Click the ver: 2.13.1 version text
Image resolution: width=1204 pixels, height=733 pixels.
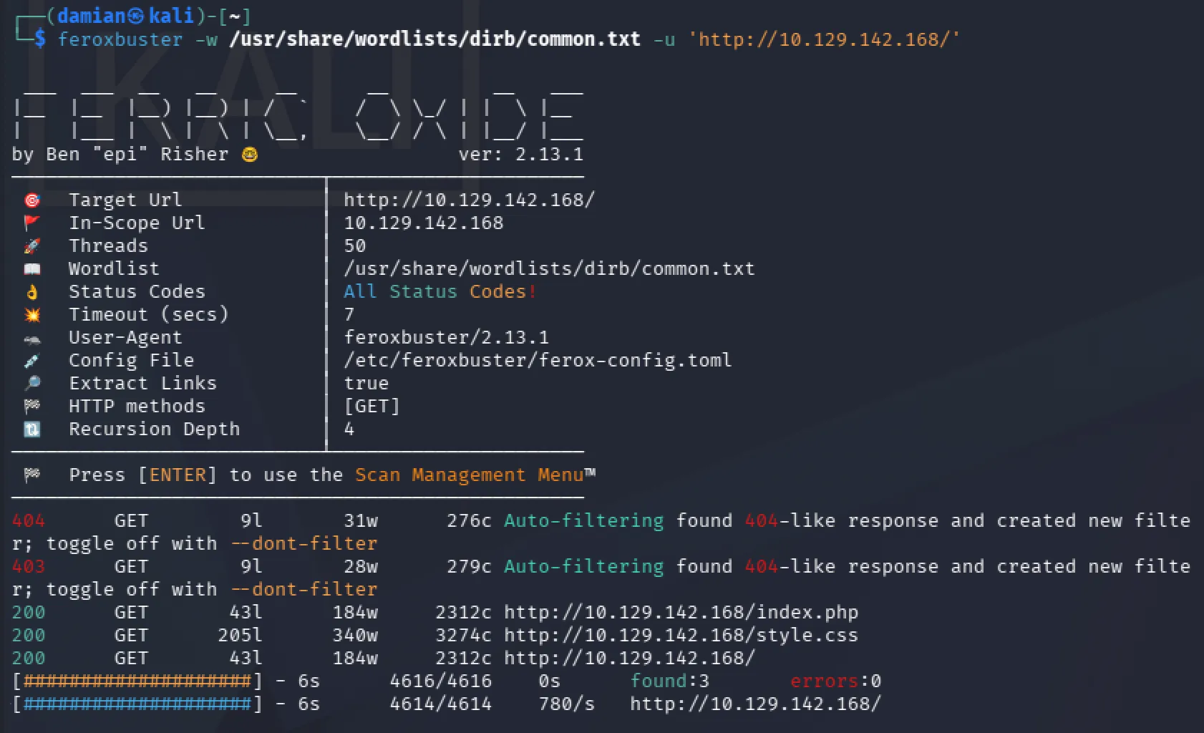pos(520,154)
